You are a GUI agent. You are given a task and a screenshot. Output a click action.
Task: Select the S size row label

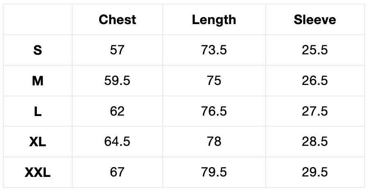[x=38, y=50]
